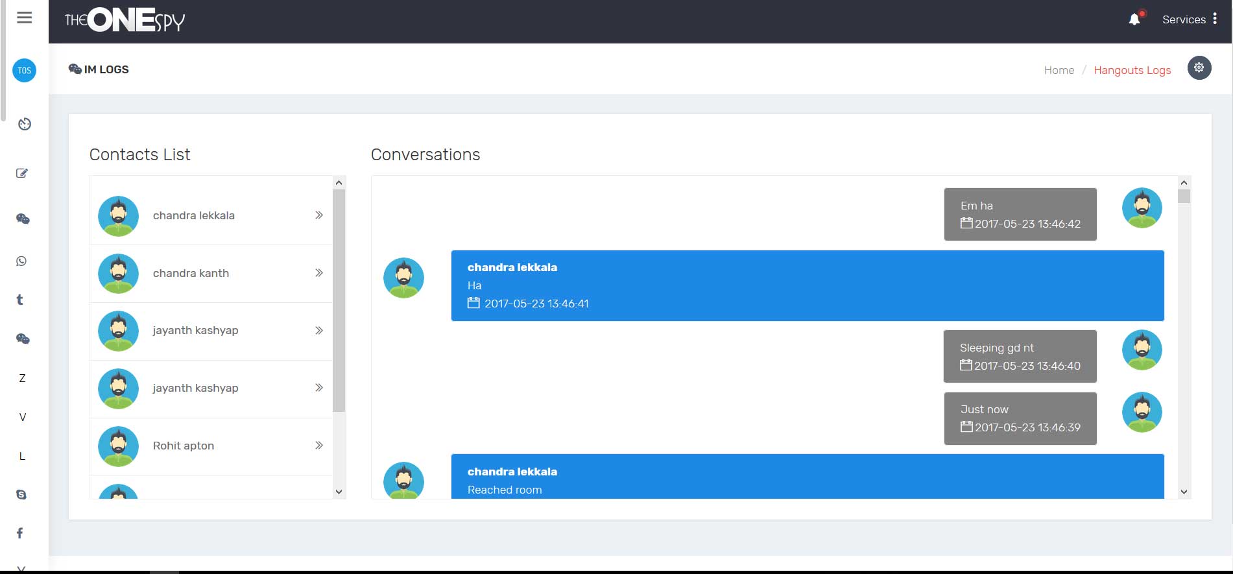Expand the Rohit apton contact chevron

[318, 446]
